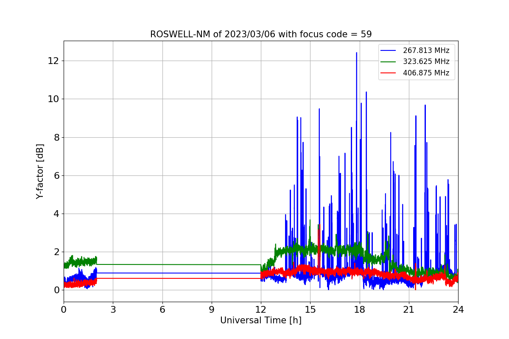Click the 'Y-factor [dB]' axis label
The width and height of the screenshot is (509, 339).
pyautogui.click(x=40, y=171)
